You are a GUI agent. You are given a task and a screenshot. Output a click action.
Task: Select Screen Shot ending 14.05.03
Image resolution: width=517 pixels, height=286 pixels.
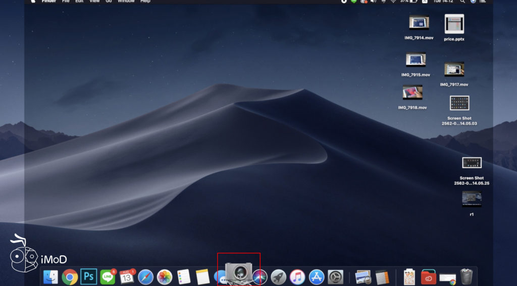click(x=459, y=110)
